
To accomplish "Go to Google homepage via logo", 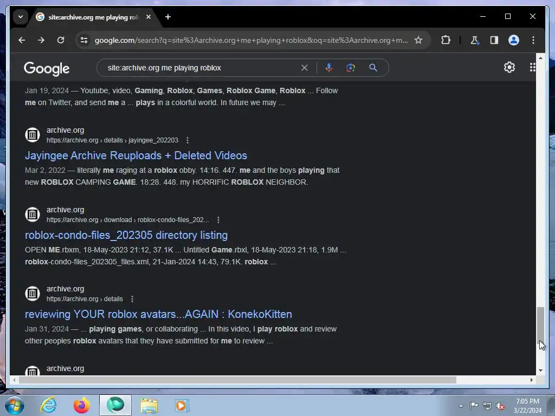I will pos(47,69).
